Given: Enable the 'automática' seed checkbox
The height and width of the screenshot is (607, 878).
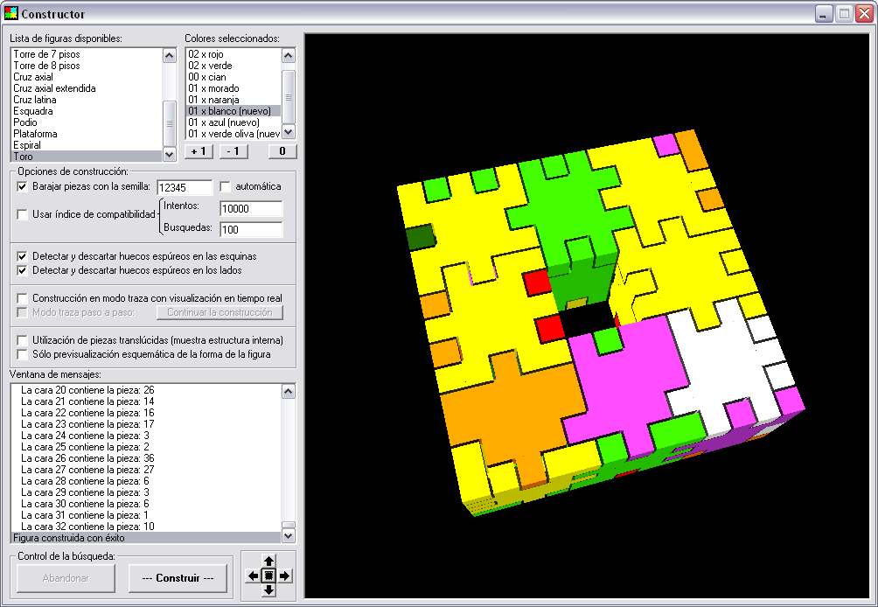Looking at the screenshot, I should click(x=226, y=187).
